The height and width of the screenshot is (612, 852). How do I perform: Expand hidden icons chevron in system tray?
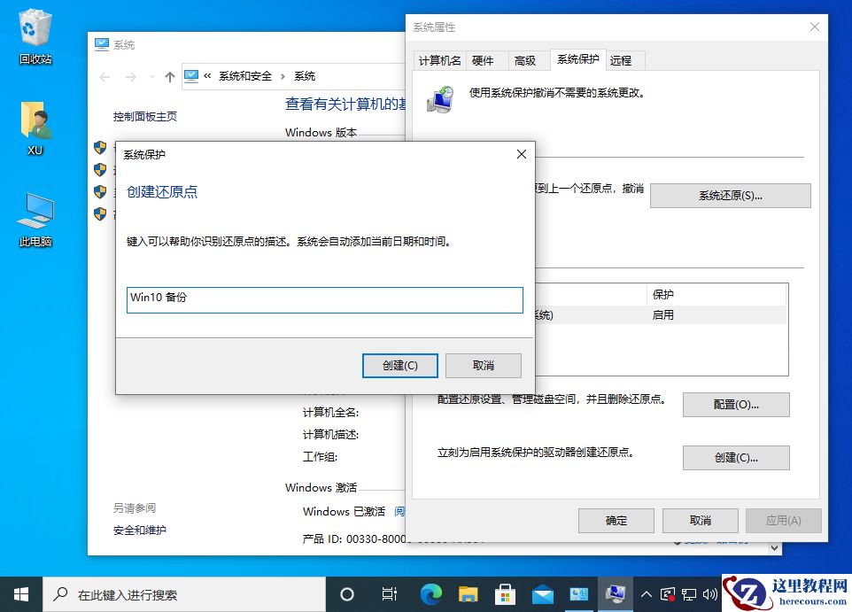pos(647,594)
